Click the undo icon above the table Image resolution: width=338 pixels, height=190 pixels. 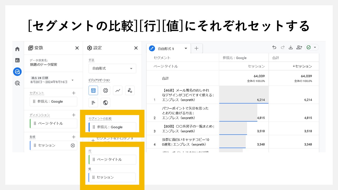(x=274, y=47)
